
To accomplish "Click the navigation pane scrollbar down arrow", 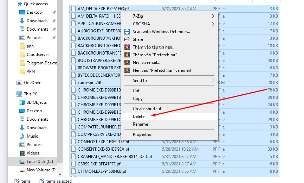I will [59, 174].
